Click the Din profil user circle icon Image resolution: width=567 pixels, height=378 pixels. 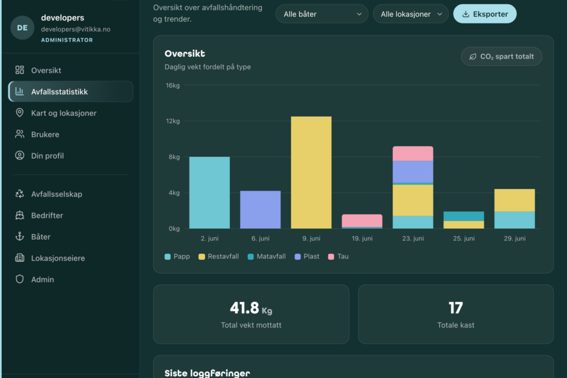[x=19, y=155]
